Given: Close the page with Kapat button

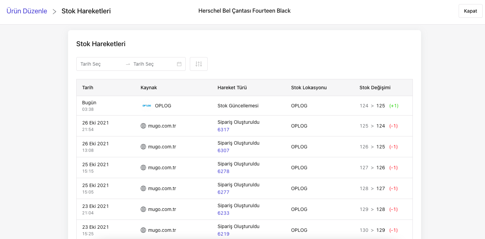Looking at the screenshot, I should click(x=470, y=11).
